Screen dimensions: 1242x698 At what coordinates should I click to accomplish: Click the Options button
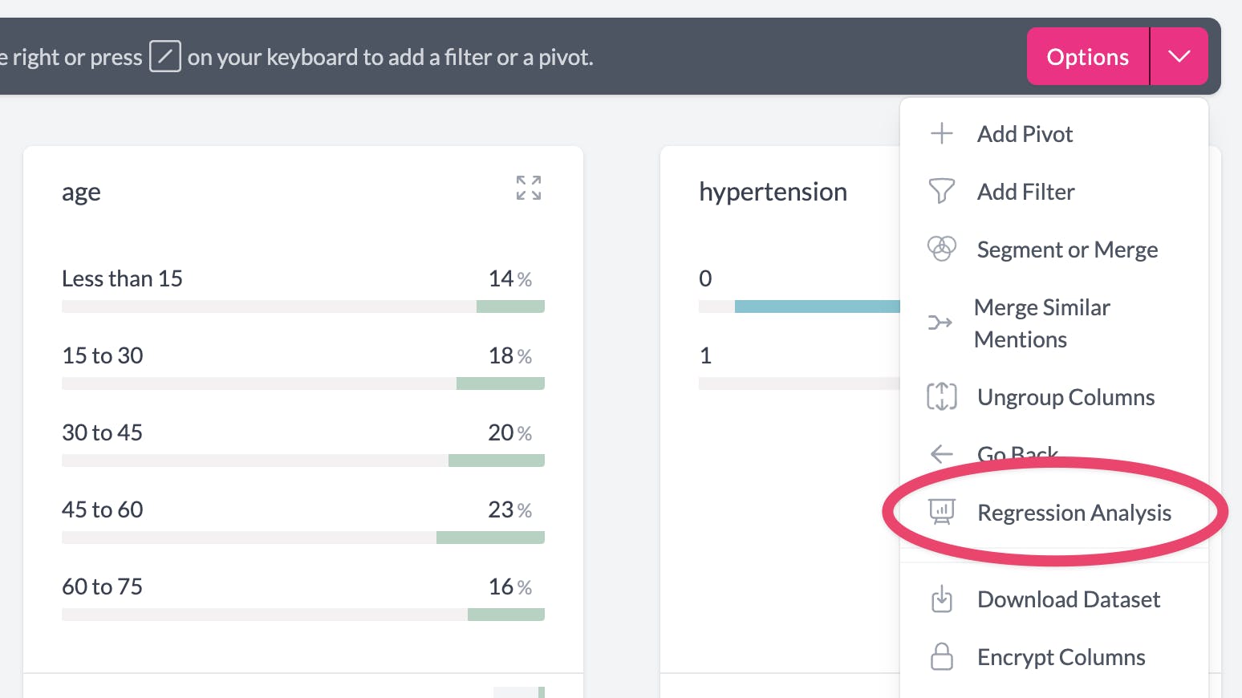1087,57
